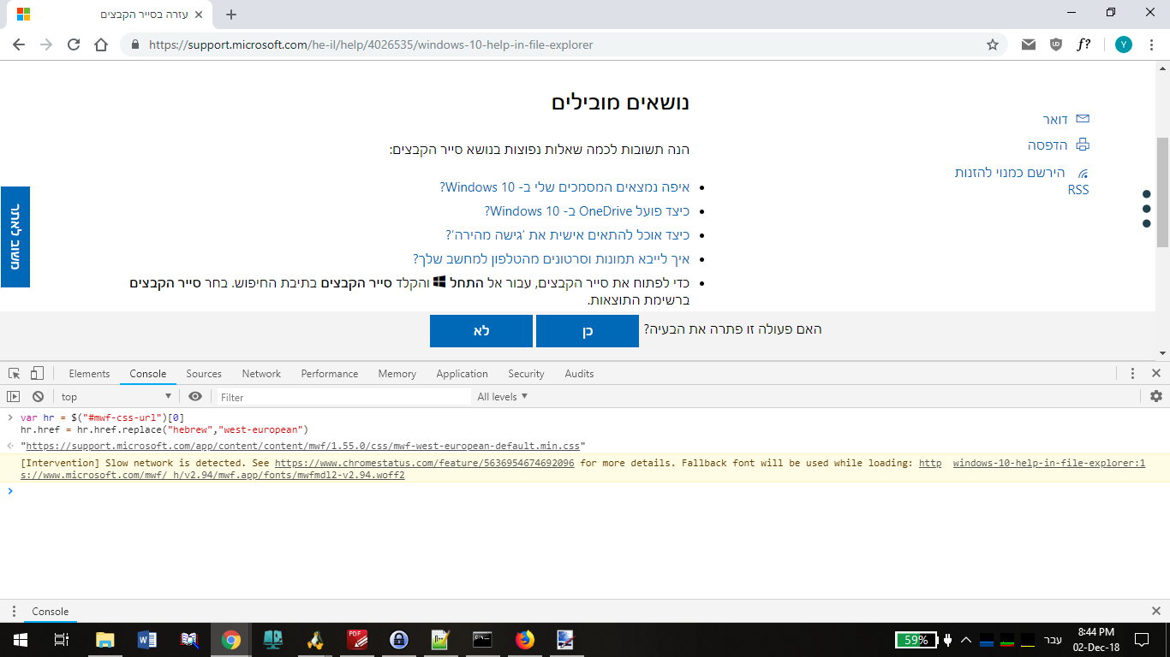
Task: Open the 'OneDrive ב- Windows 10' link
Action: point(587,211)
